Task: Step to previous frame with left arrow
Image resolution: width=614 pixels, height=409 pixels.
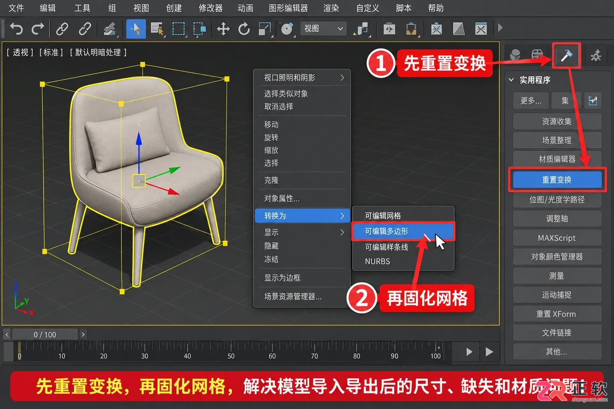Action: [7, 334]
